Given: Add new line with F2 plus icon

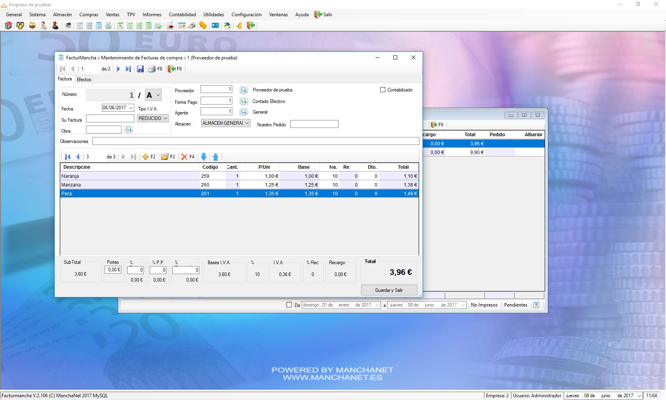Looking at the screenshot, I should (145, 157).
